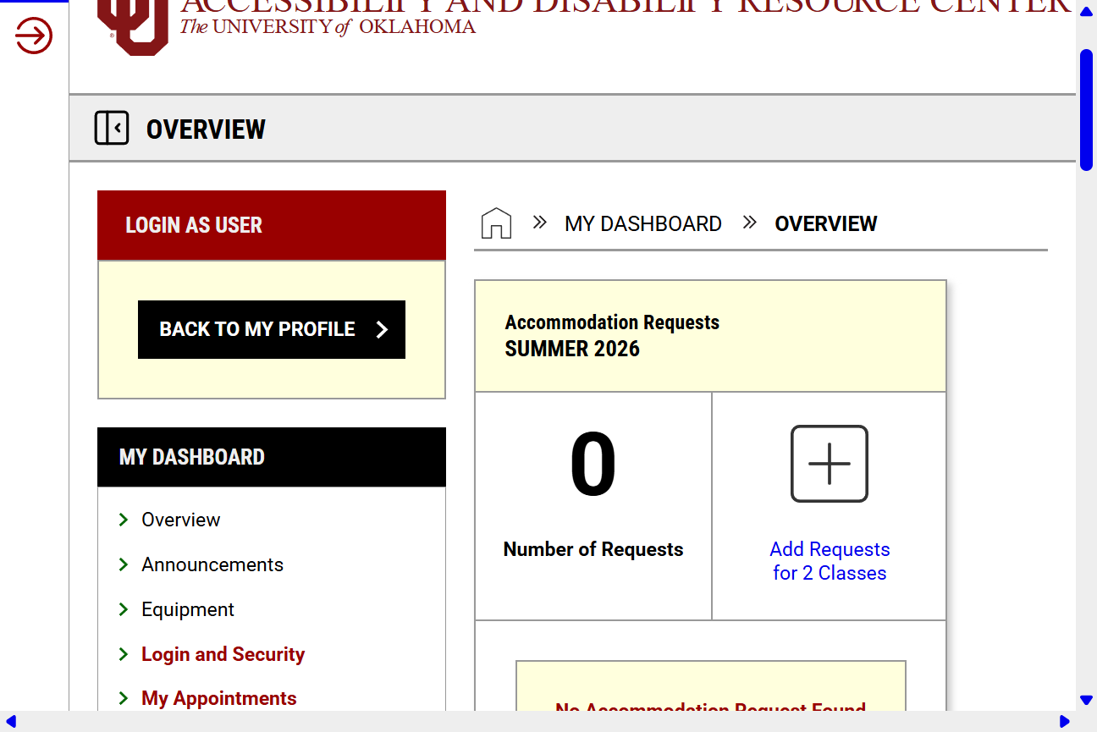
Task: Click the OVERVIEW page title heading
Action: [206, 129]
